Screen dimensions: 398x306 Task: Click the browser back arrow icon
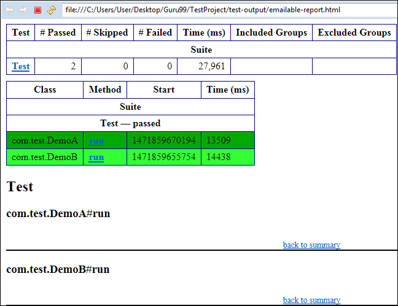[x=9, y=10]
